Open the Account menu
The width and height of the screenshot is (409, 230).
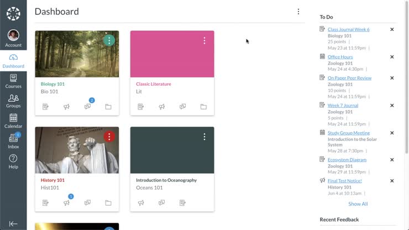(x=13, y=38)
